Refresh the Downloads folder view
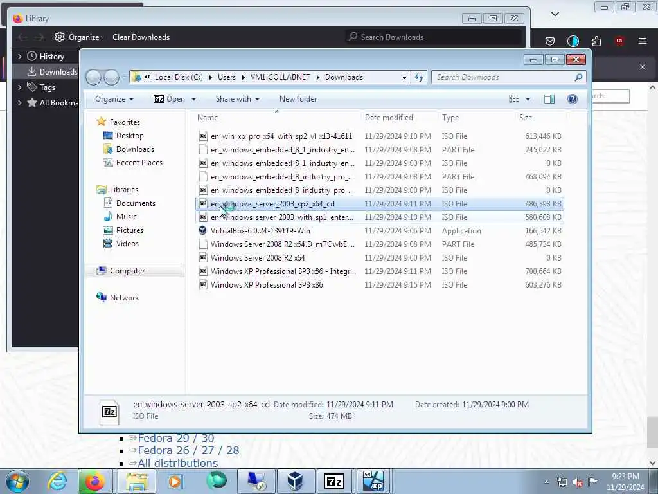Viewport: 658px width, 494px height. (x=419, y=77)
